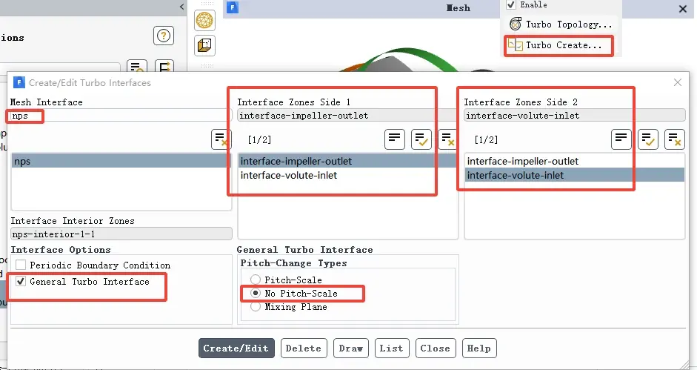Toggle Periodic Boundary Condition checkbox
The height and width of the screenshot is (370, 697).
pyautogui.click(x=21, y=265)
